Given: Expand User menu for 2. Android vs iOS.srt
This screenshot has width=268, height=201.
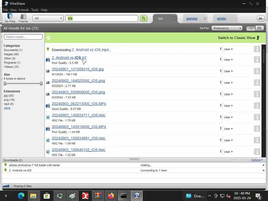Looking at the screenshot, I should pos(228,60).
